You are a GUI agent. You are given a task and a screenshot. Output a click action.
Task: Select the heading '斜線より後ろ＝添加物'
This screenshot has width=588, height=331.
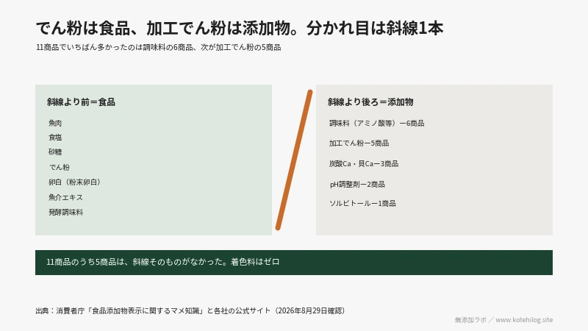point(370,102)
